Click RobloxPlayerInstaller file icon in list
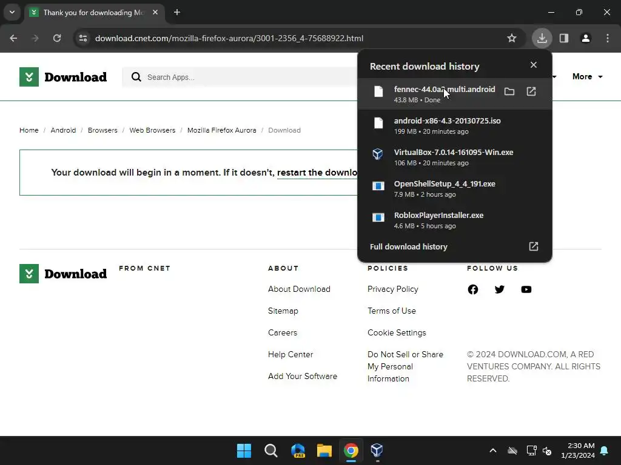Image resolution: width=621 pixels, height=465 pixels. click(x=378, y=217)
